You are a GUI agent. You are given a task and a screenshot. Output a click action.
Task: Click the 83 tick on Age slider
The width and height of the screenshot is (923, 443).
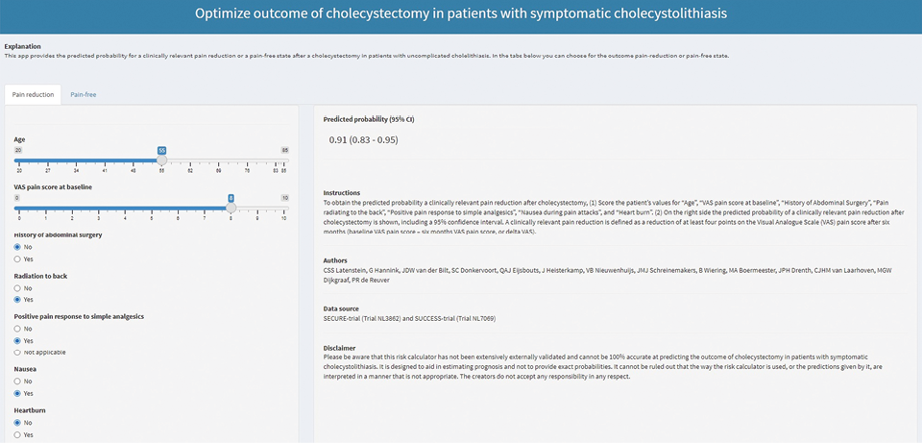click(x=275, y=171)
